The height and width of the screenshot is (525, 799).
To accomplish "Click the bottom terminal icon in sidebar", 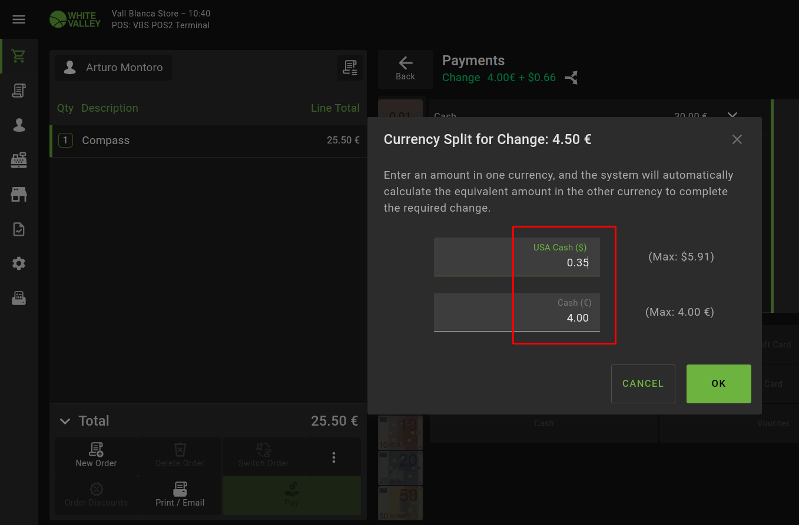I will pyautogui.click(x=19, y=299).
